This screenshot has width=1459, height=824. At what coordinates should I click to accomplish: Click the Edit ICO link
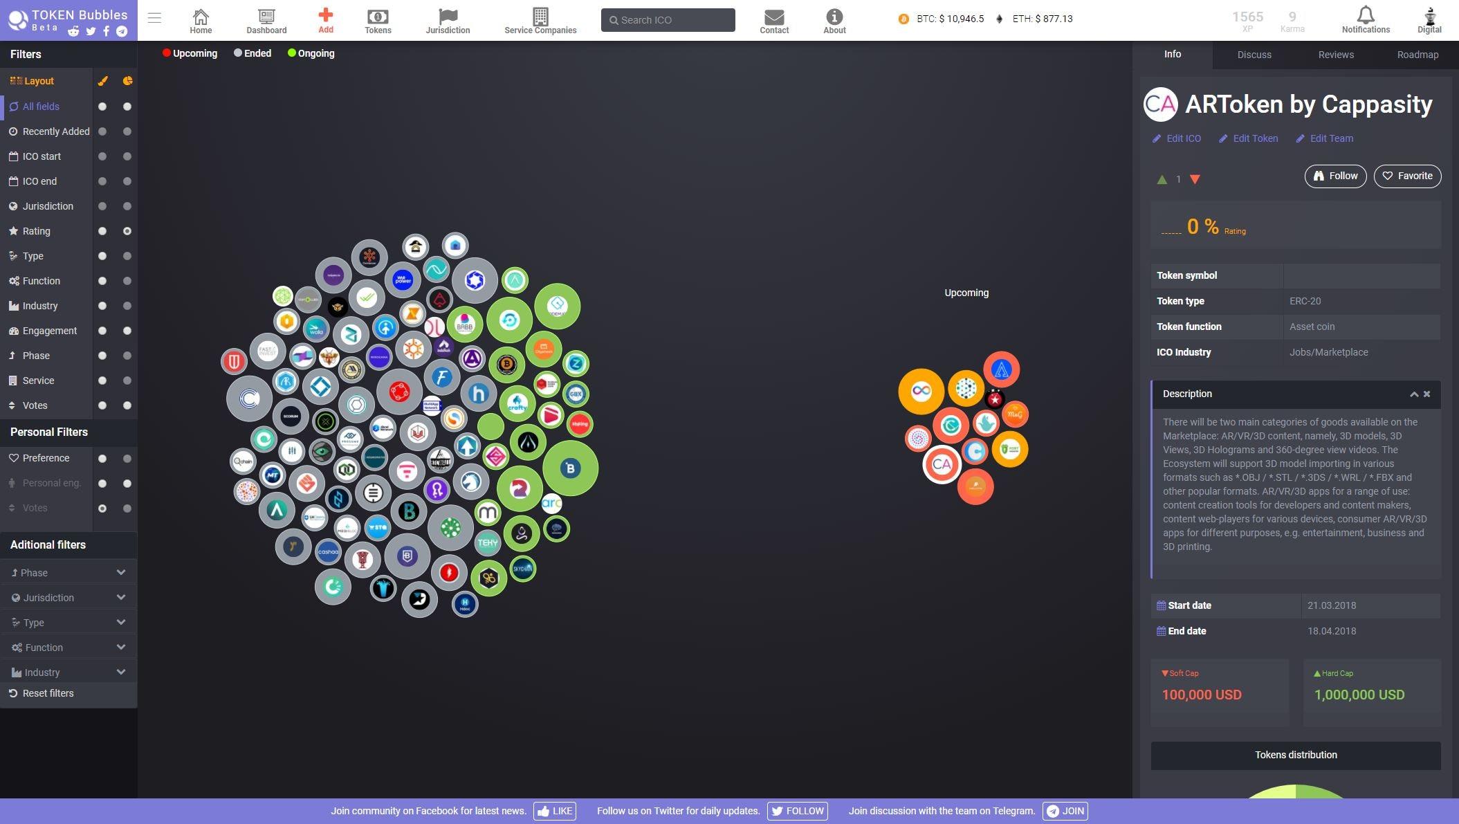[1177, 138]
